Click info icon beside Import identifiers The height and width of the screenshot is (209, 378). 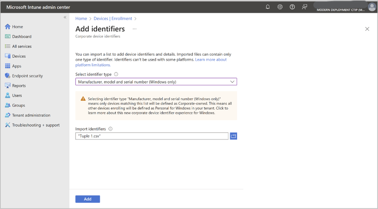pyautogui.click(x=110, y=129)
